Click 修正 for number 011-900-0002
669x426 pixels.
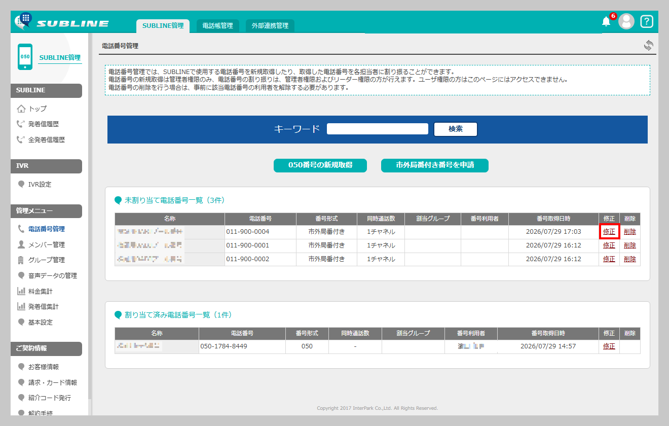point(609,259)
